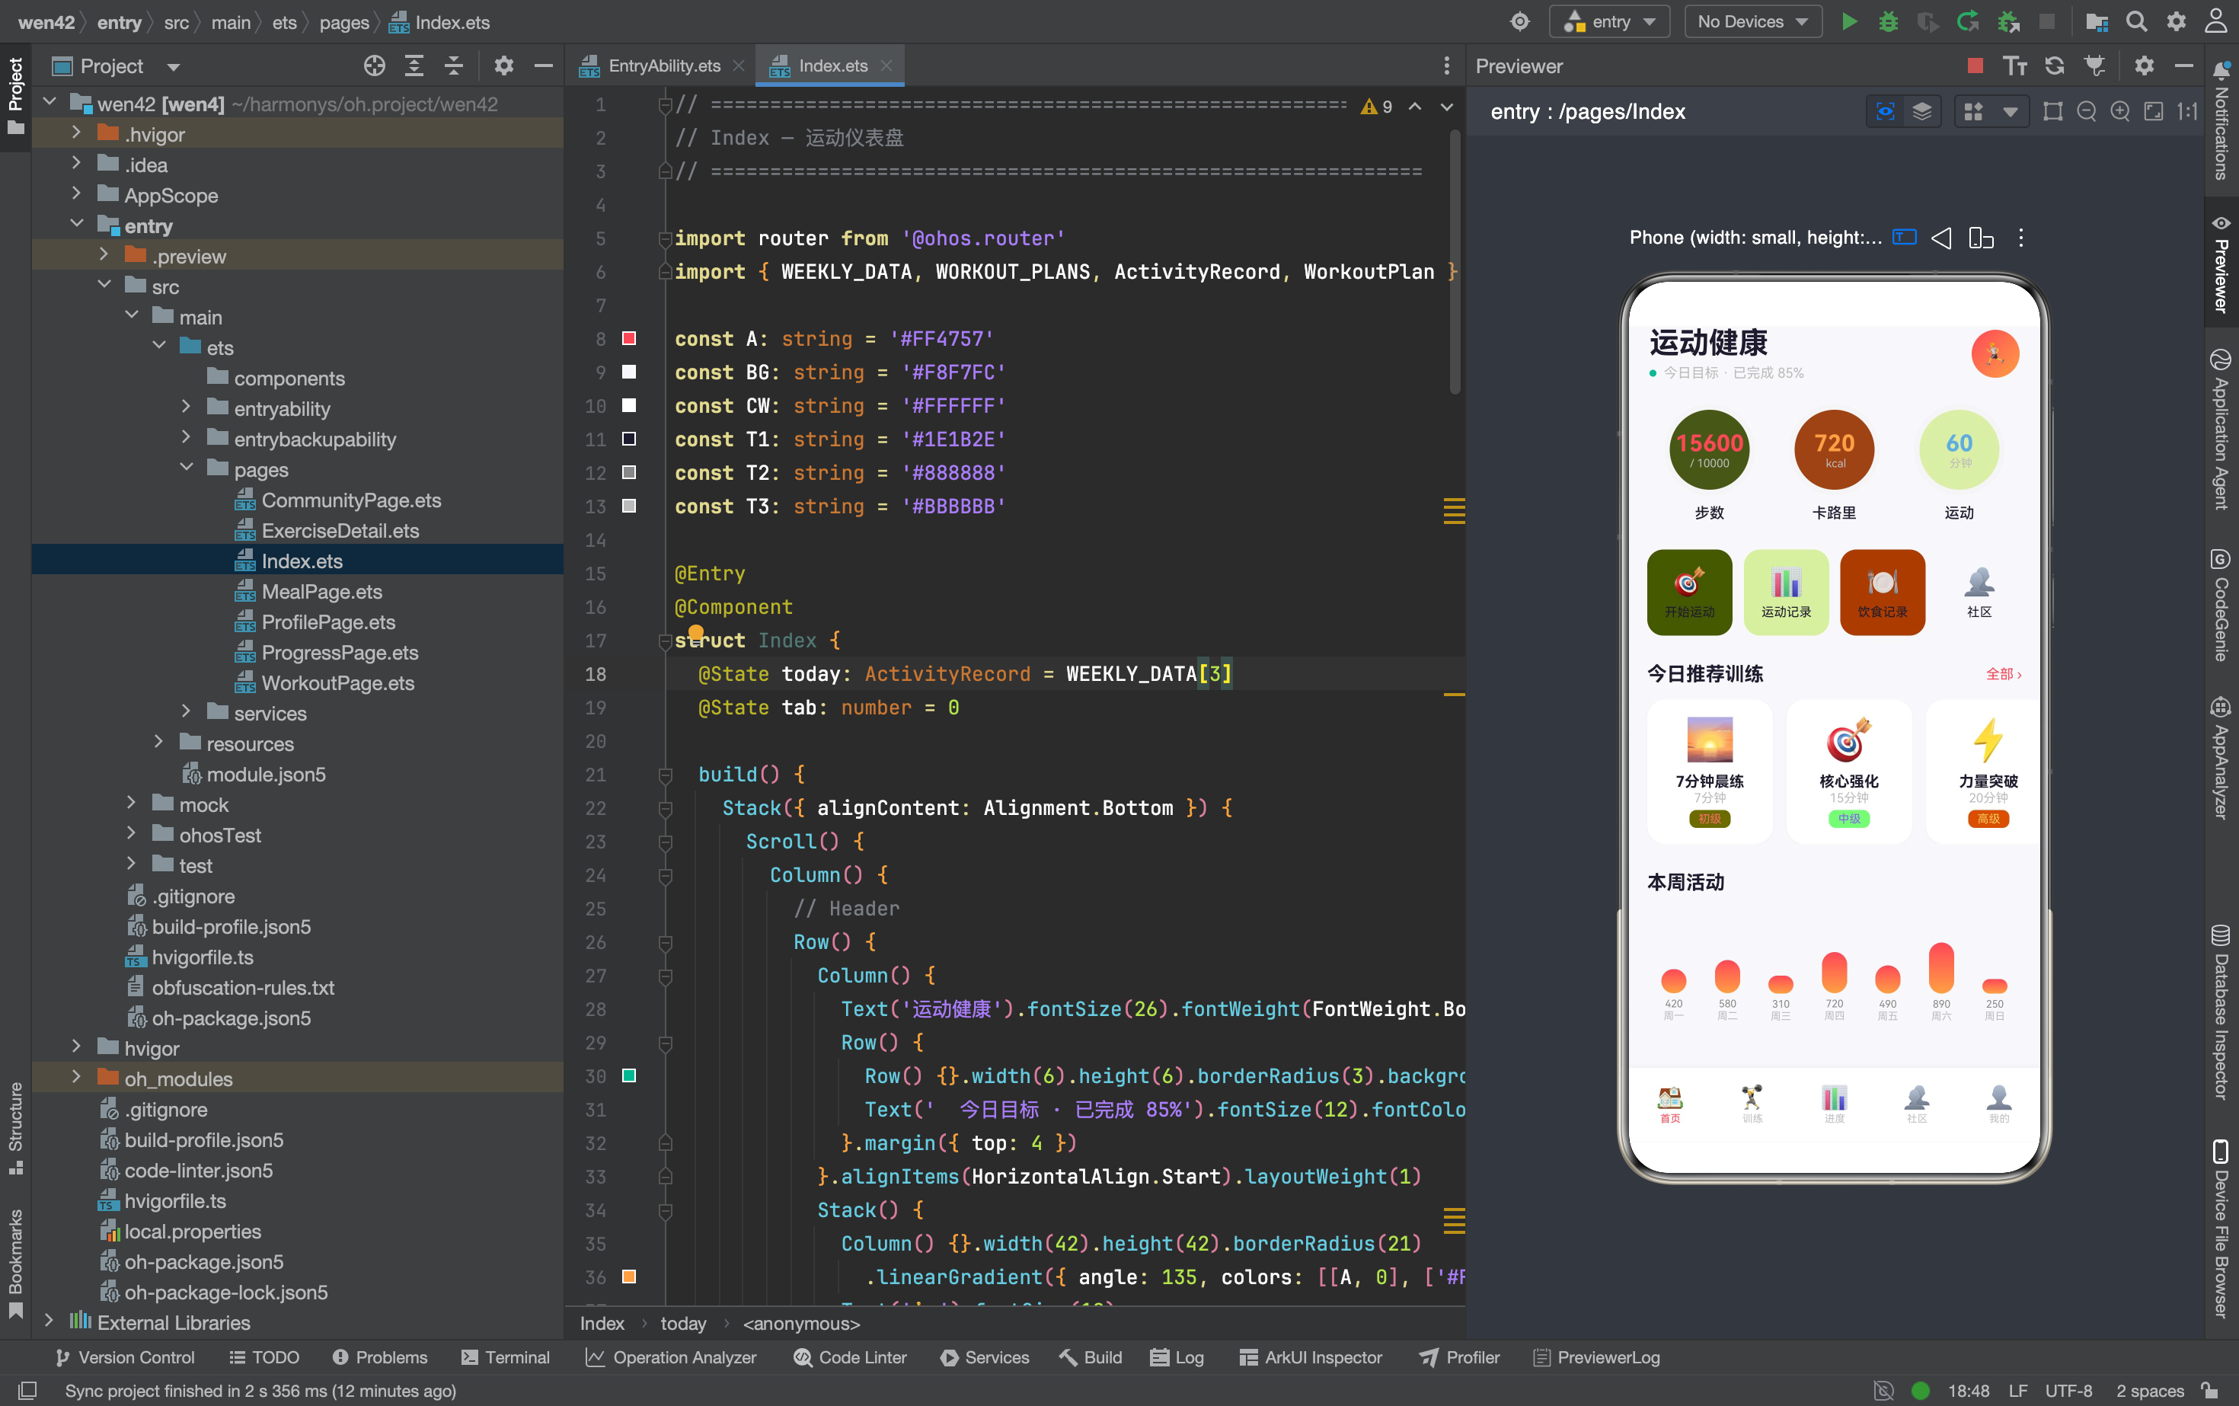
Task: Open the Project panel options gear
Action: 504,66
